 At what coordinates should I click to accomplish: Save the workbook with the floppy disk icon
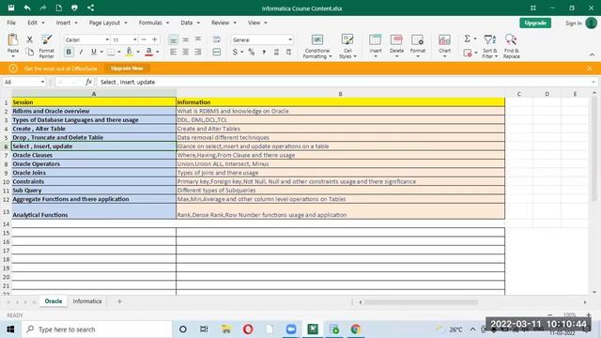pyautogui.click(x=11, y=8)
